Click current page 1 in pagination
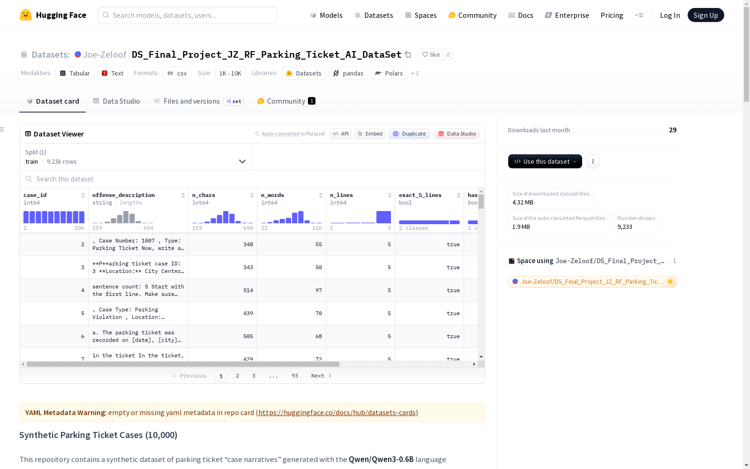The image size is (750, 469). pos(221,376)
